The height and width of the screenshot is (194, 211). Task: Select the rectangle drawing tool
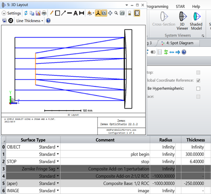(x=57, y=13)
